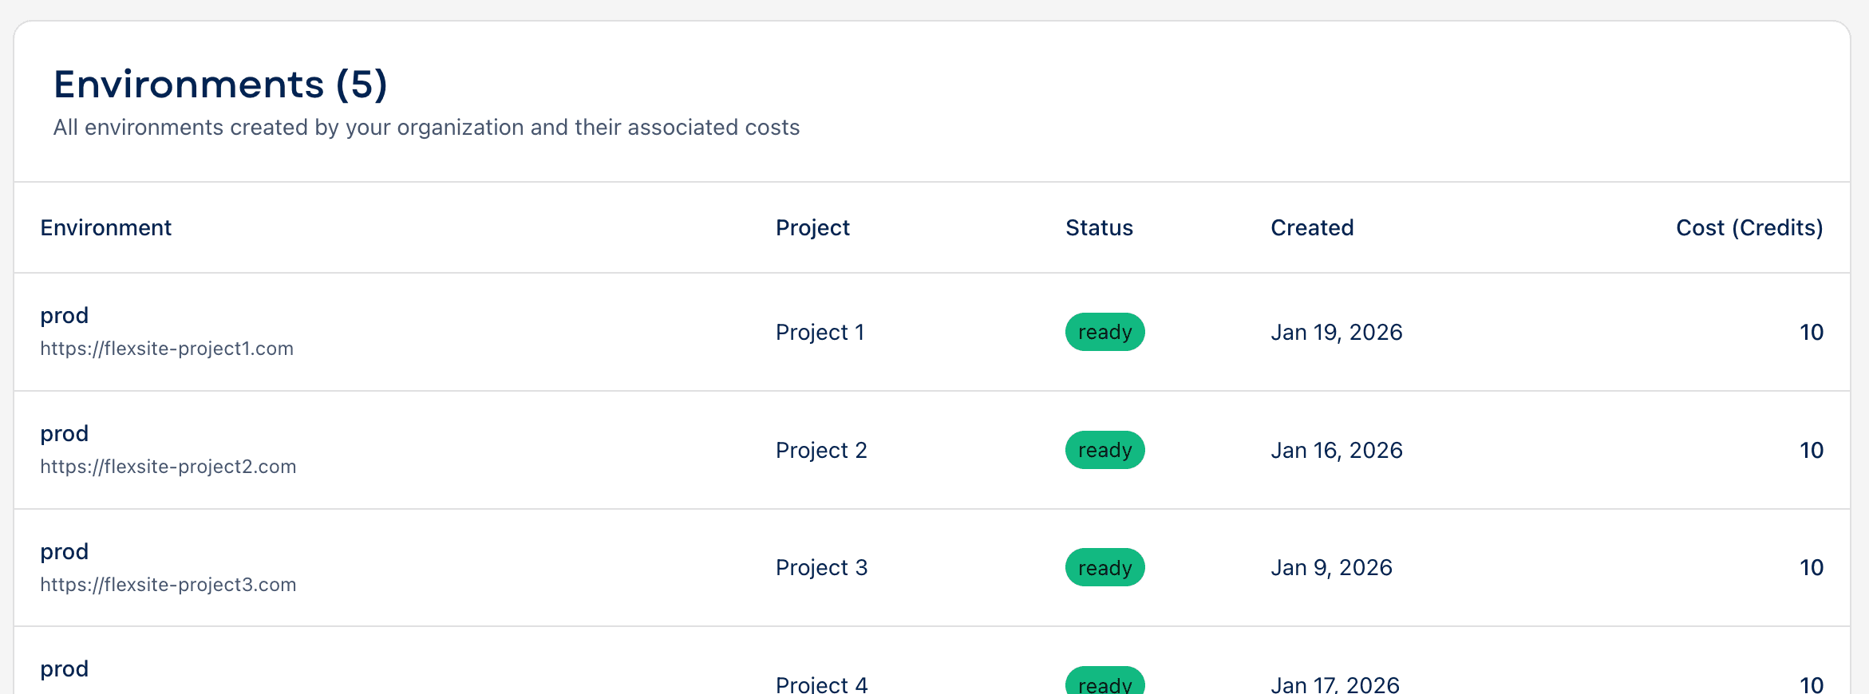Open the https://flexsite-project1.com link
The image size is (1869, 694).
coord(166,348)
